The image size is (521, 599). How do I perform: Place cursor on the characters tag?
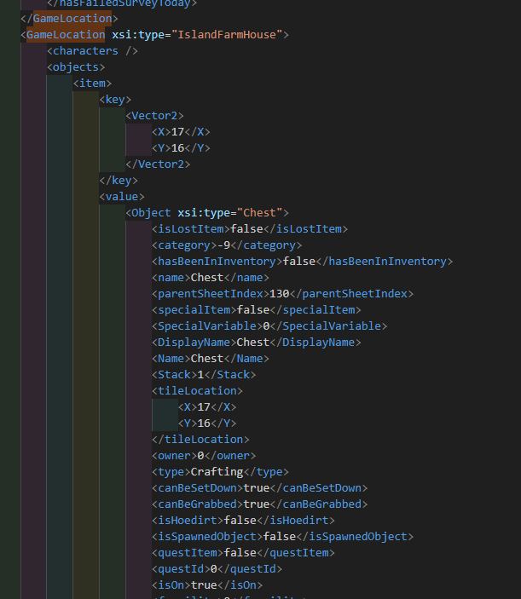coord(92,51)
